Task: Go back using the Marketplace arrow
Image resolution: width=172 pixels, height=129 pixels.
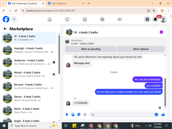Action: 5,29
